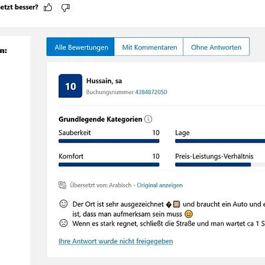Click the Grundlegende Kategorien heading
Viewport: 265px width, 265px height.
pos(100,119)
